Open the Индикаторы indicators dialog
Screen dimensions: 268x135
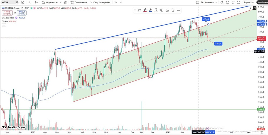point(50,2)
